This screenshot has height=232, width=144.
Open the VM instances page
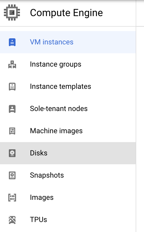click(68, 42)
